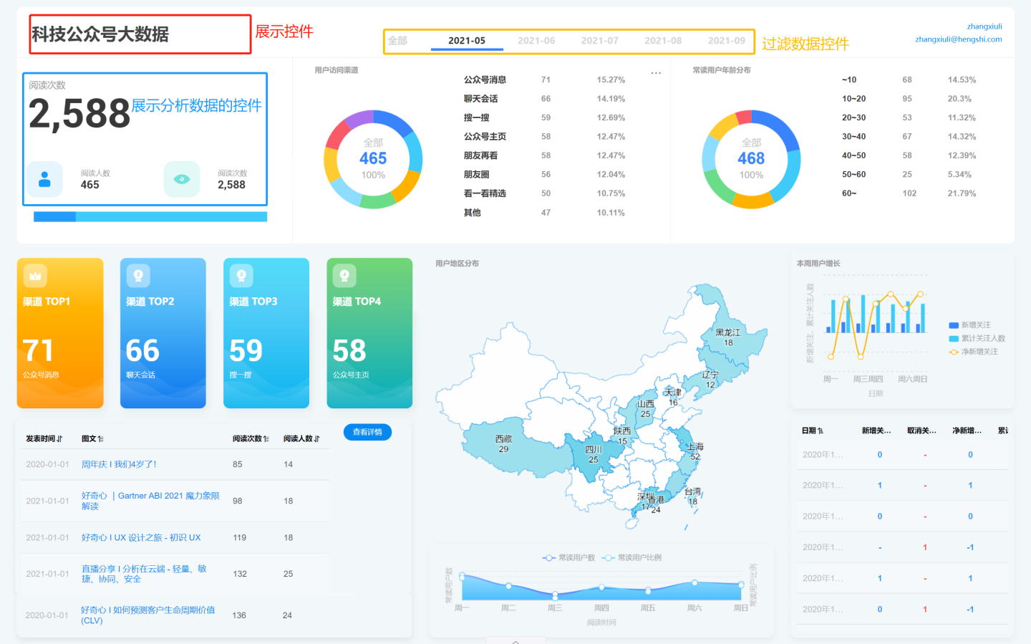This screenshot has width=1031, height=644.
Task: Open the three-dot menu on 用户访问渠道 panel
Action: pos(656,73)
